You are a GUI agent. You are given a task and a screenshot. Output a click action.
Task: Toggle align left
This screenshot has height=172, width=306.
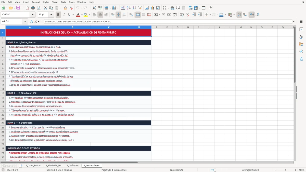[x=95, y=15]
